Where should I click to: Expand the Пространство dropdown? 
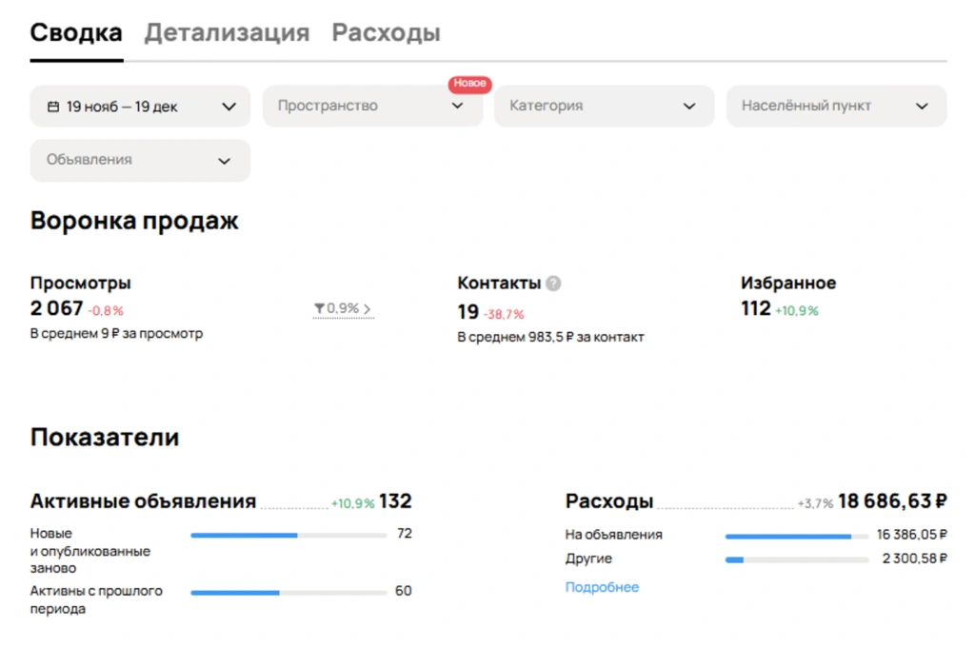372,106
